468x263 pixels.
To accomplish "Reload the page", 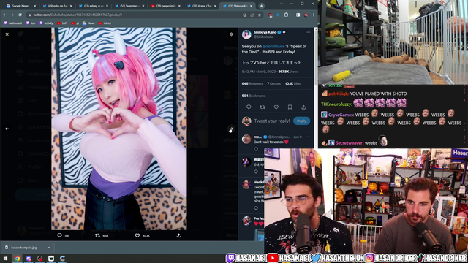I will tap(20, 15).
